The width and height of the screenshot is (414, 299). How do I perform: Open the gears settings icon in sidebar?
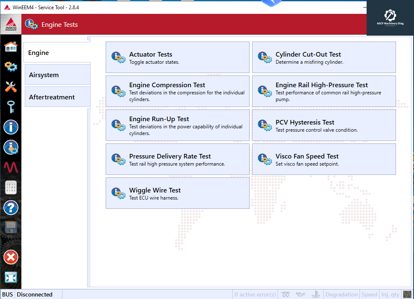click(x=11, y=67)
